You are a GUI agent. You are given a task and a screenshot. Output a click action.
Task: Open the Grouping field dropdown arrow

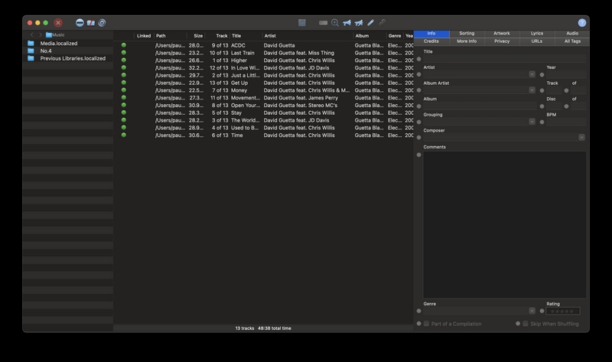[x=532, y=122]
